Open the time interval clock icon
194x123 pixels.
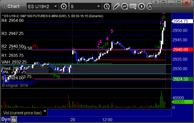coord(107,6)
